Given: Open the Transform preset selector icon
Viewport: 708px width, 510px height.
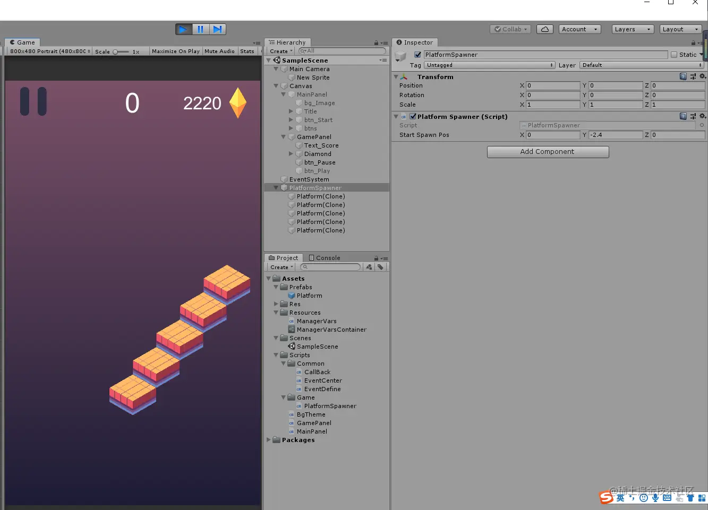Looking at the screenshot, I should (x=693, y=76).
